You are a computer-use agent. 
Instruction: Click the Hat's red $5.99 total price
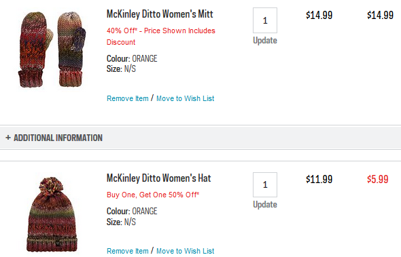377,179
